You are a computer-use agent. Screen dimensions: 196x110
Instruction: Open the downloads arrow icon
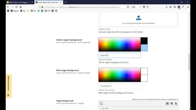coord(167,7)
